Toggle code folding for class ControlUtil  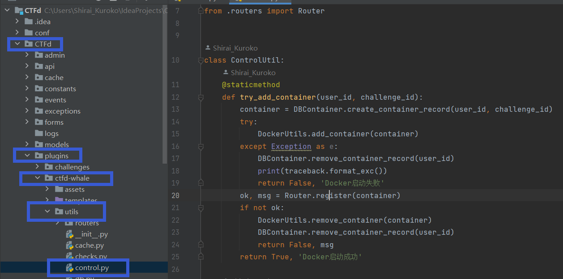201,60
